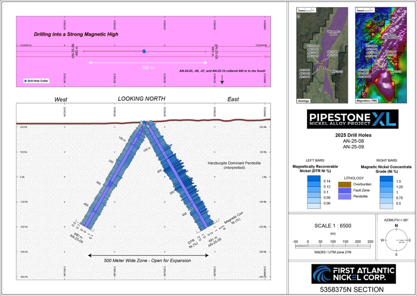This screenshot has width=417, height=296.
Task: Click the Drill Hole Collar legend marker
Action: 26,81
